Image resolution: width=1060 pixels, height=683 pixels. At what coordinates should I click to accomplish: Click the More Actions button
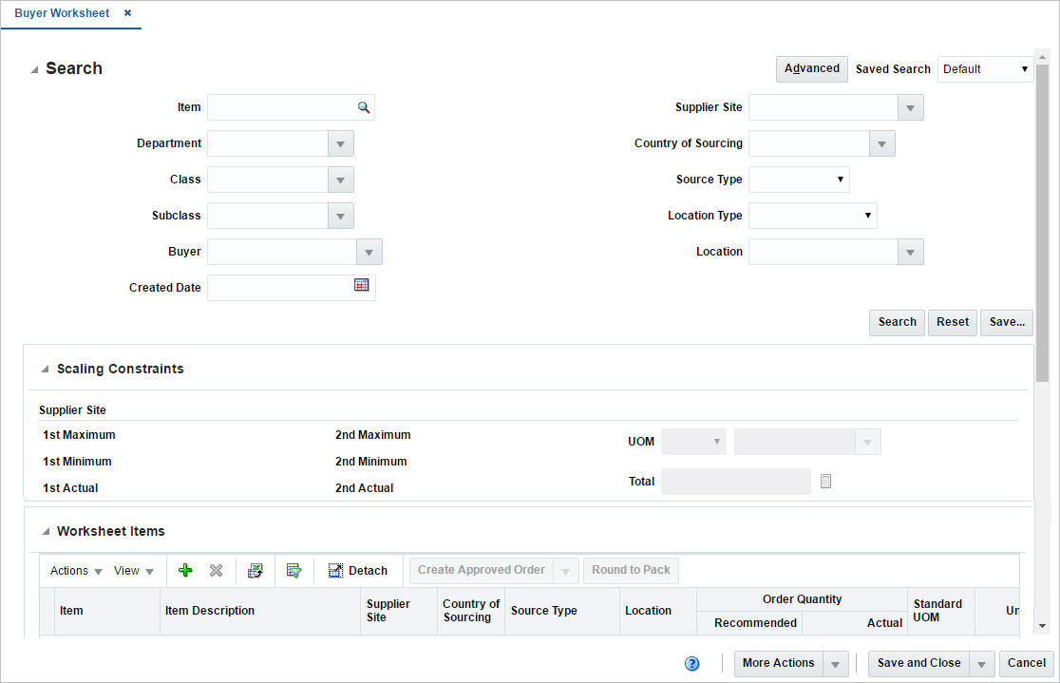click(778, 663)
